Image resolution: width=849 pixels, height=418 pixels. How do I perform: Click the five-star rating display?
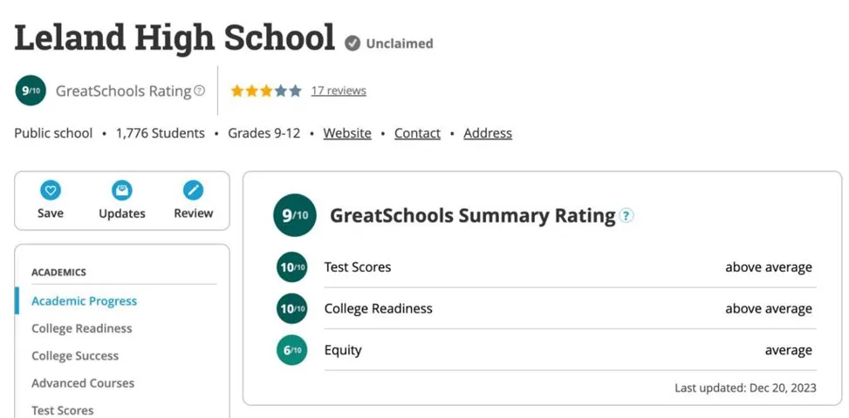(266, 91)
